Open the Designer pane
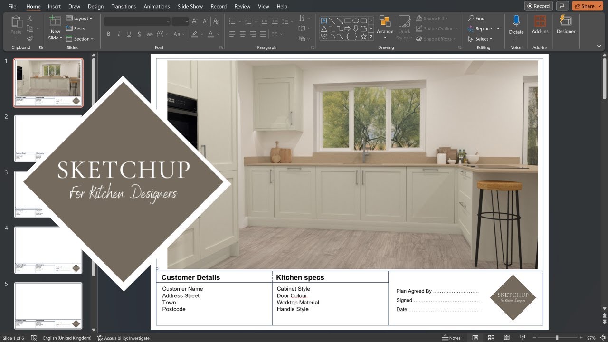 pyautogui.click(x=566, y=25)
